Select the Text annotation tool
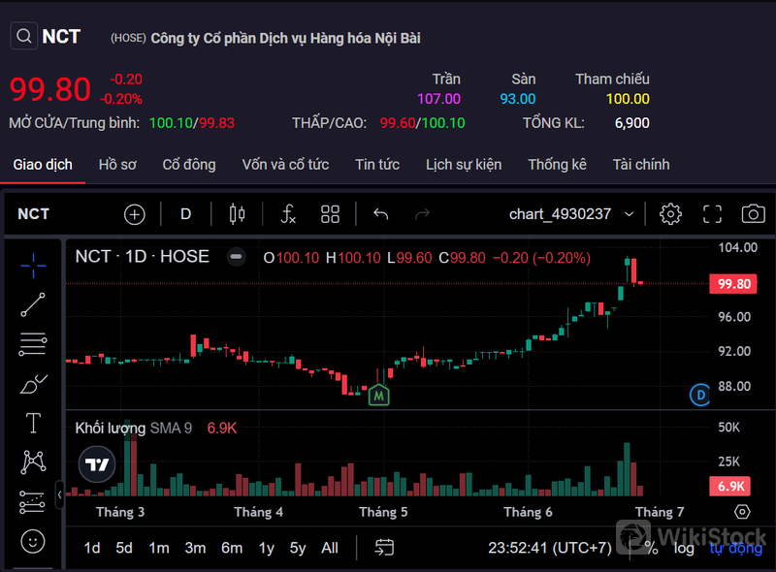This screenshot has height=572, width=776. pyautogui.click(x=33, y=423)
